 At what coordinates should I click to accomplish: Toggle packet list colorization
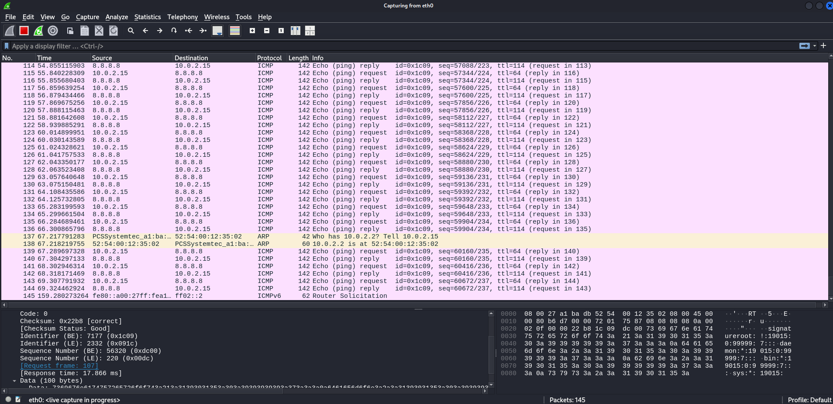click(235, 31)
